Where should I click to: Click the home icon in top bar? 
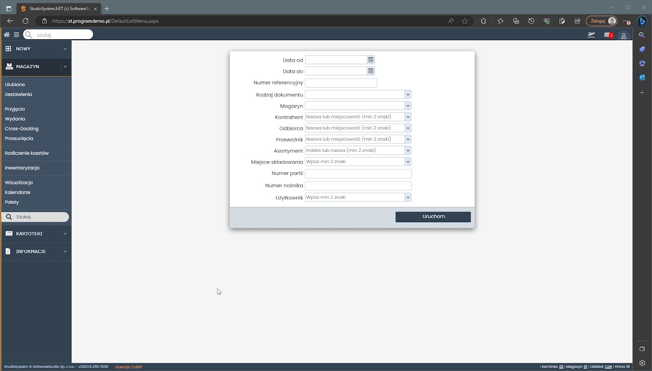coord(7,35)
